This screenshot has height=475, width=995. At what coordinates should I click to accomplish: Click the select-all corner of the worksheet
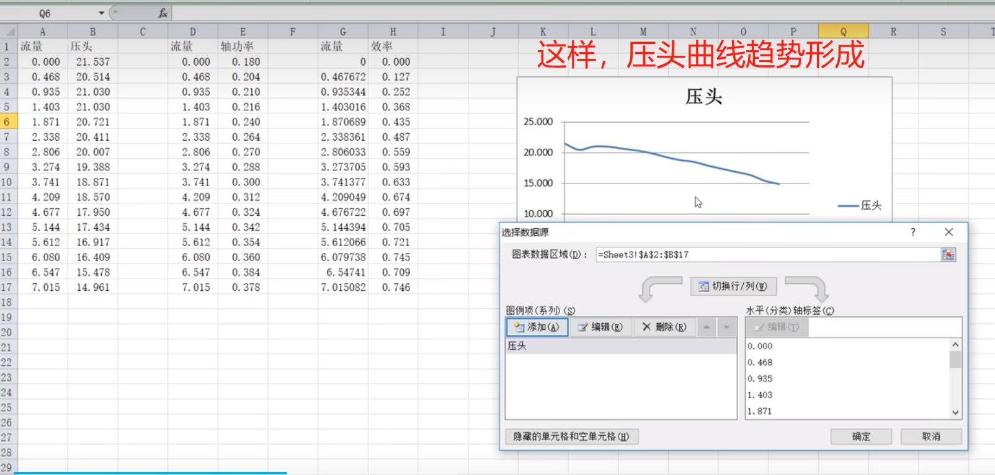pos(8,32)
